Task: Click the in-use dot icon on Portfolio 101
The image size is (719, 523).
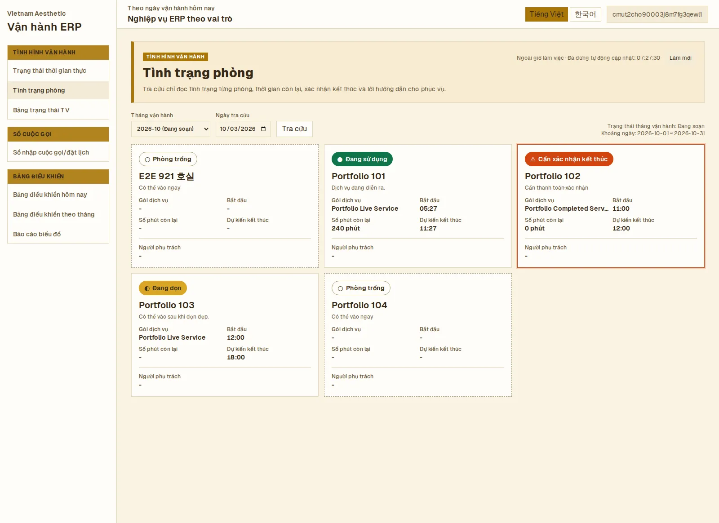Action: point(340,160)
